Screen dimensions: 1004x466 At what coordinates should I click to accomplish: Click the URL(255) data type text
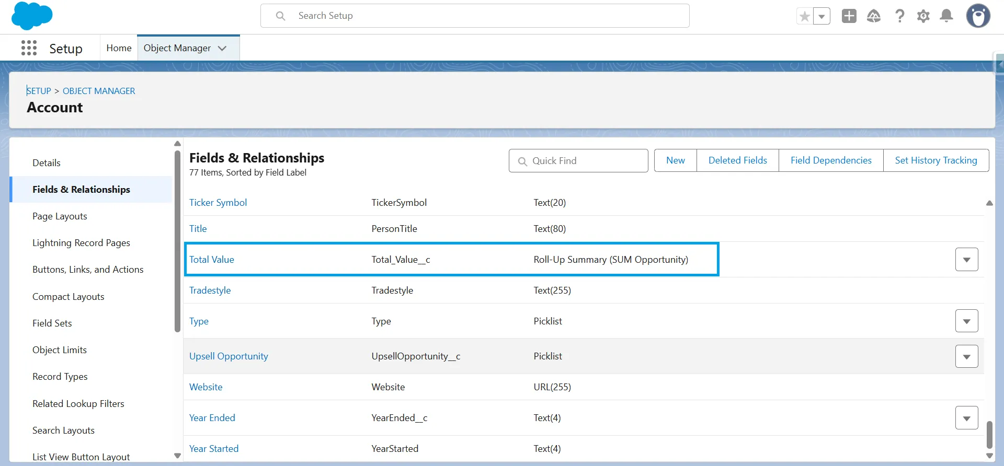click(552, 387)
